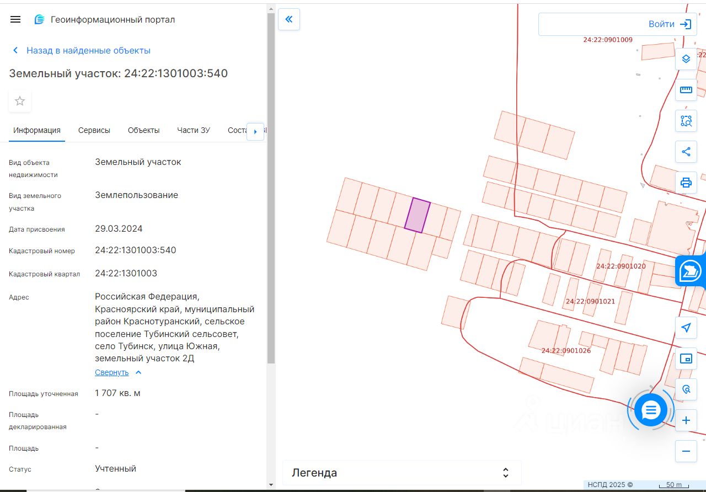Click the status value Учтенный
Screen dimensions: 706x492
click(x=116, y=468)
